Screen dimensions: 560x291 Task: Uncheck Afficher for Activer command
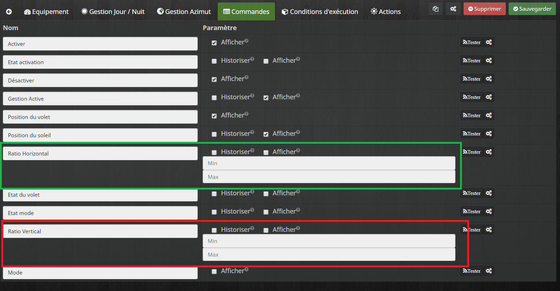click(x=214, y=43)
